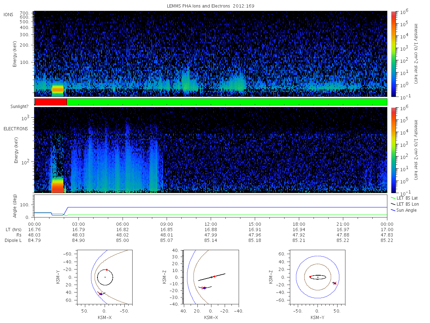
Task: Click the black orbit circle in KSM-X KSM-Y plot
Action: [x=105, y=277]
